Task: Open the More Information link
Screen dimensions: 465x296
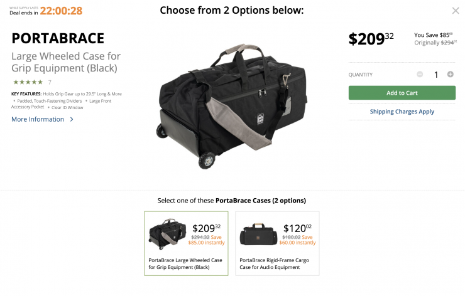Action: click(38, 119)
